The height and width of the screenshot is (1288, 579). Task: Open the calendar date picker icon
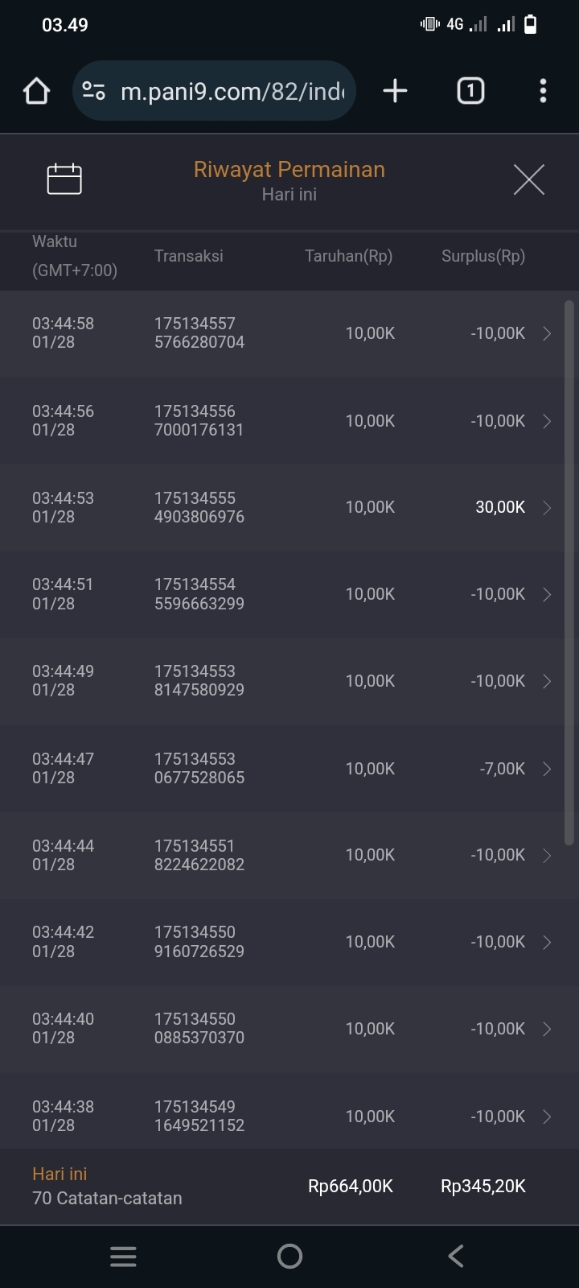coord(64,179)
